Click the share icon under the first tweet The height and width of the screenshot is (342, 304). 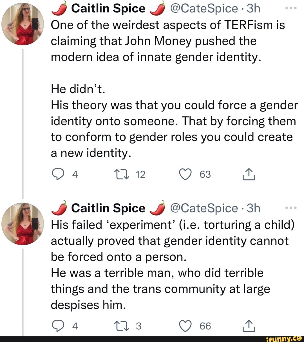pyautogui.click(x=248, y=174)
